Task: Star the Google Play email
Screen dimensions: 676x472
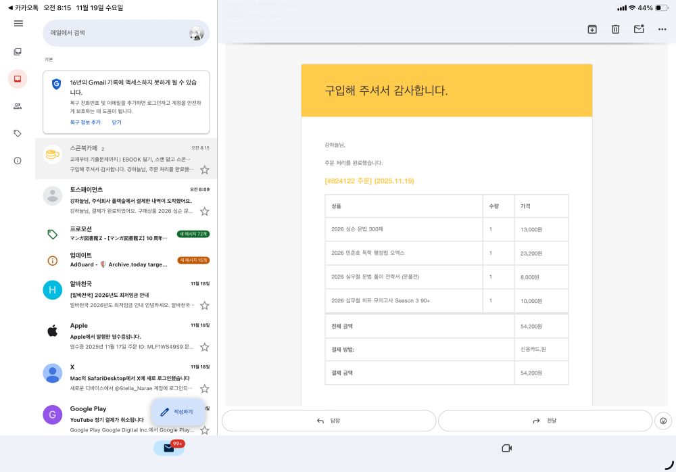Action: click(205, 430)
